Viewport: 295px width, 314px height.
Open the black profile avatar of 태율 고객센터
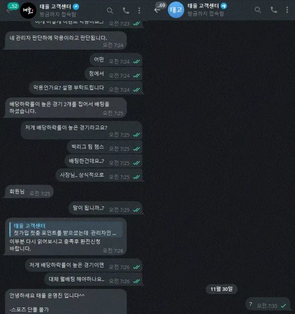pos(28,11)
